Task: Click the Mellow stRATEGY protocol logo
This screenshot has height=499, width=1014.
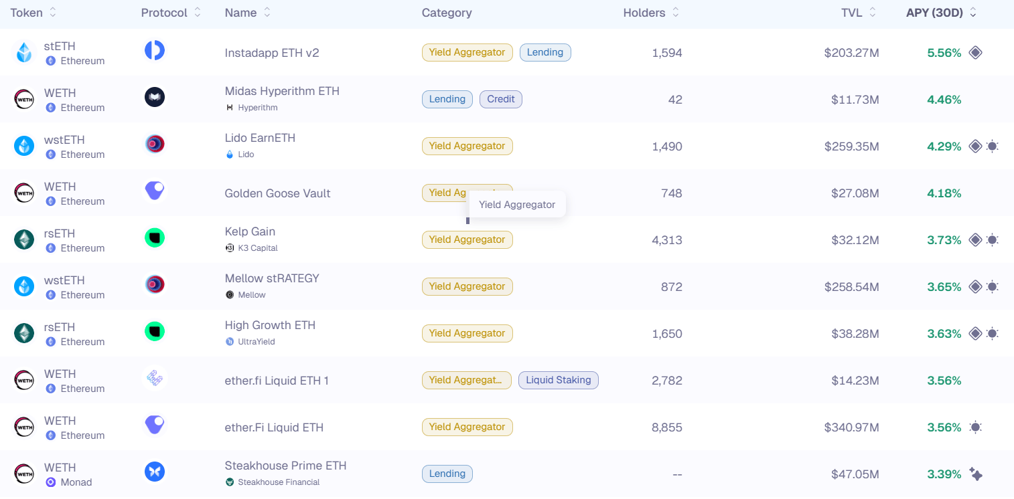Action: pos(155,284)
